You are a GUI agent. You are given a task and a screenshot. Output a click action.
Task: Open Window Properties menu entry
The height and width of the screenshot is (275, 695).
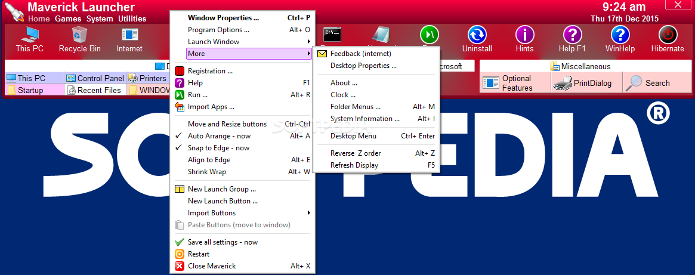pyautogui.click(x=242, y=18)
